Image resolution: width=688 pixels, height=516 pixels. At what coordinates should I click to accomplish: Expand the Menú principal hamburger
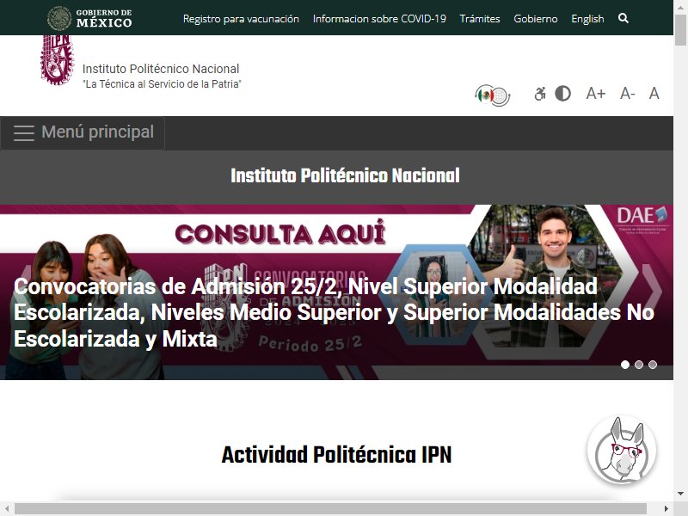tap(83, 132)
